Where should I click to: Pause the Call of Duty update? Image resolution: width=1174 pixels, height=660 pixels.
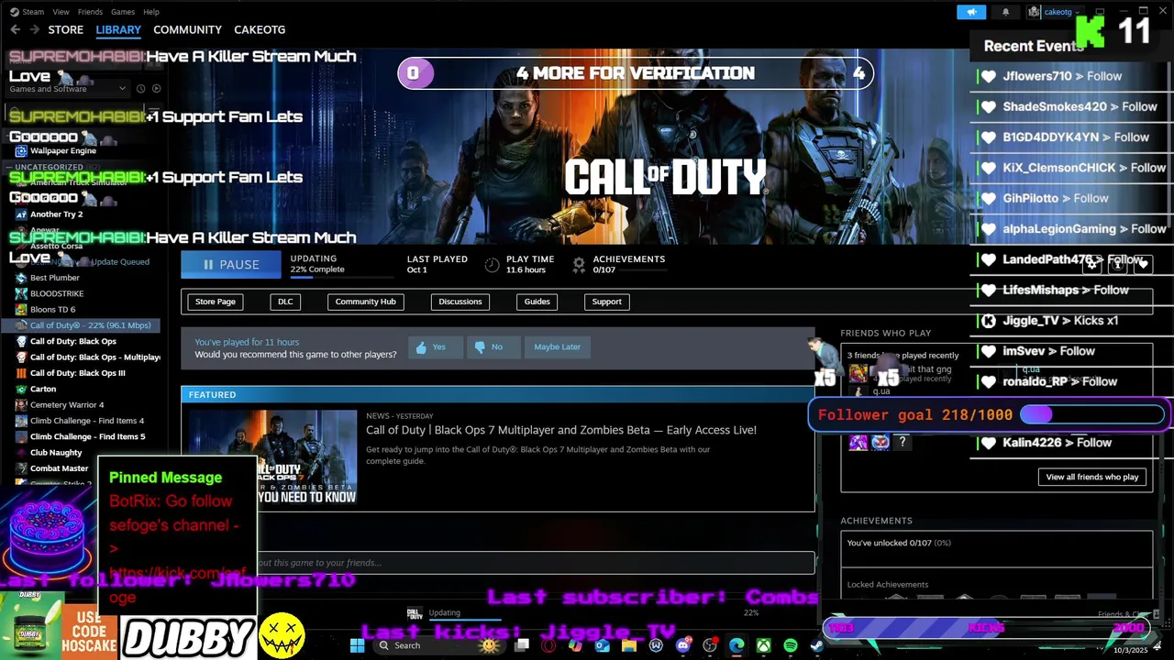coord(231,264)
